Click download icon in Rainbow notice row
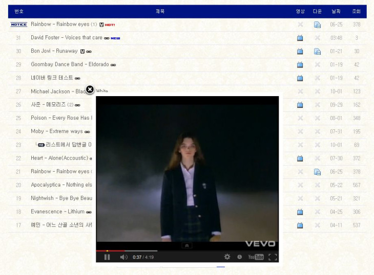This screenshot has height=275, width=374. [x=317, y=25]
